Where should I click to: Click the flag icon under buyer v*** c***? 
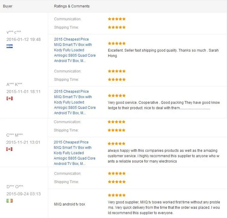(x=9, y=46)
